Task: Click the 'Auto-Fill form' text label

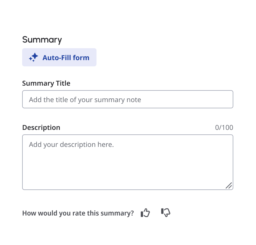Action: [x=66, y=58]
